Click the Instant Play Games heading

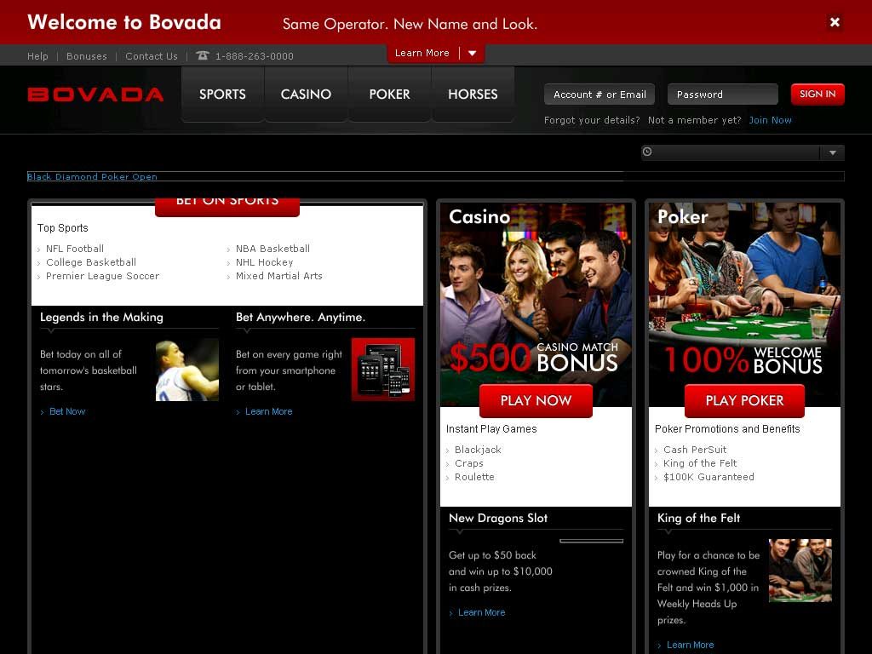491,429
